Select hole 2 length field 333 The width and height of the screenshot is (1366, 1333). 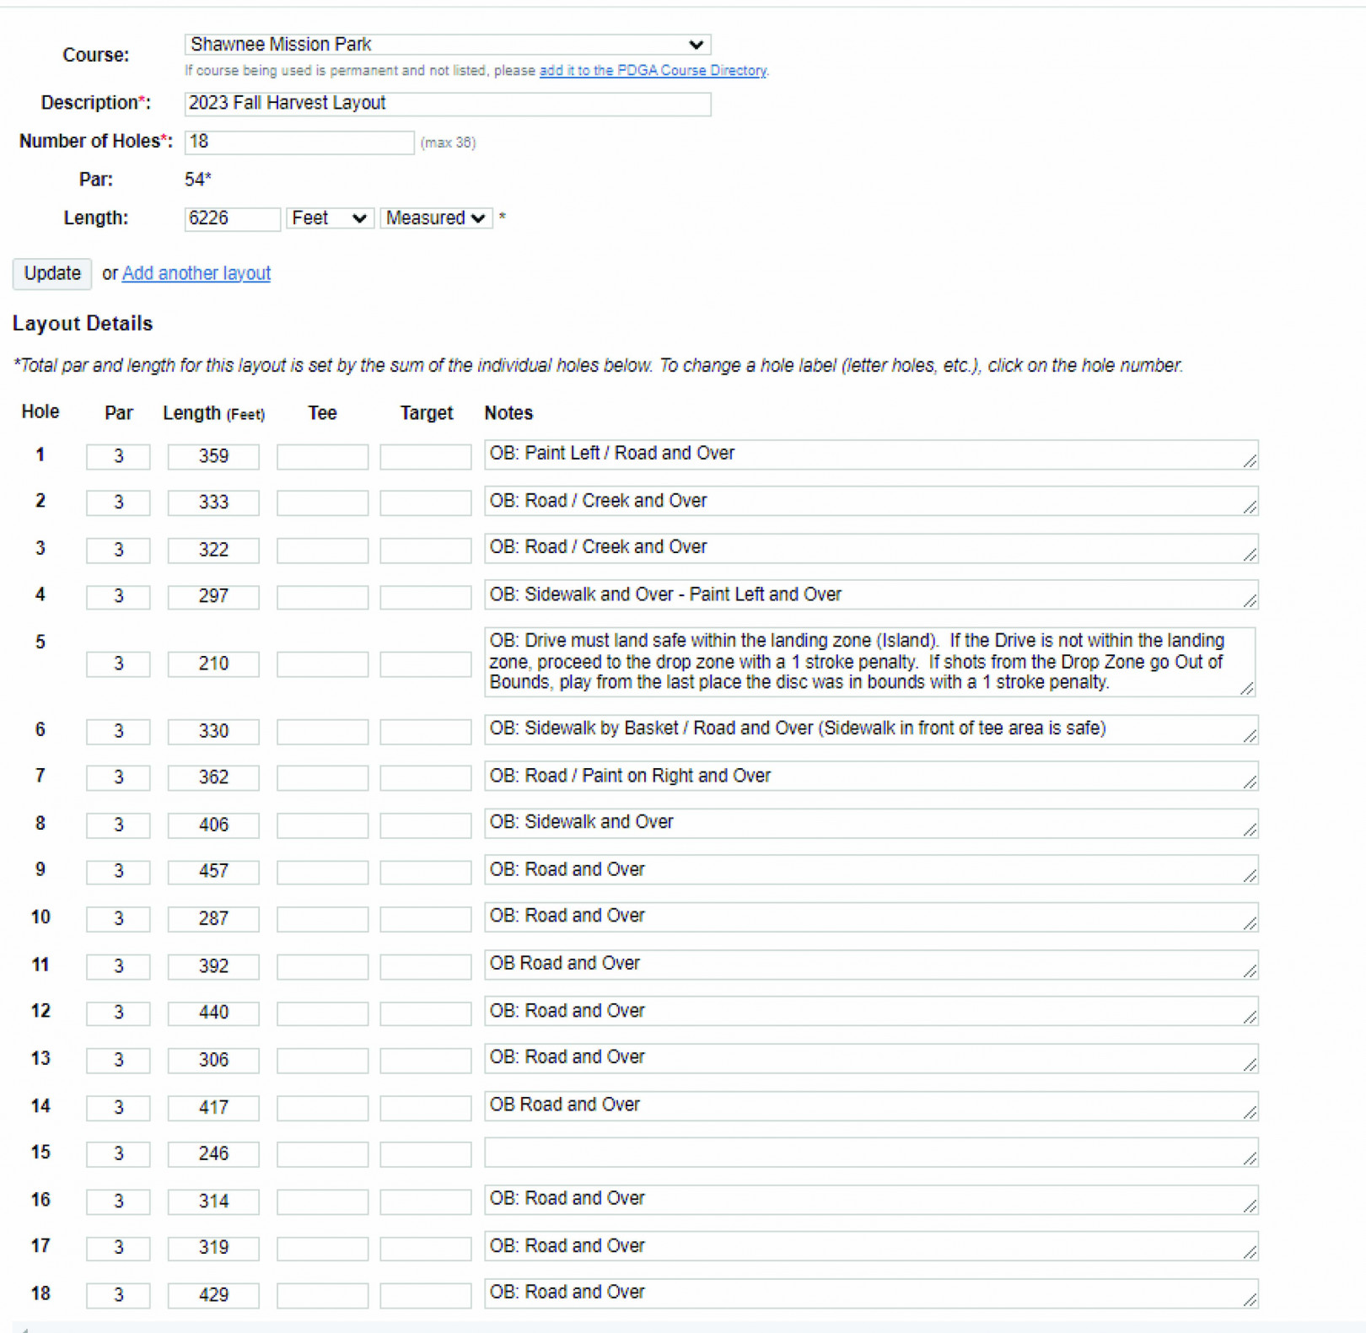[213, 503]
